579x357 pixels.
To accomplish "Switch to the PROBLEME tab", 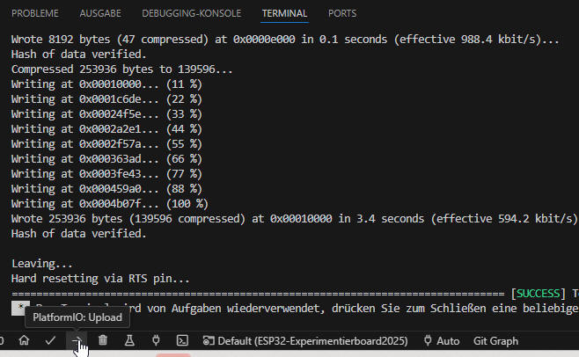I will tap(35, 14).
